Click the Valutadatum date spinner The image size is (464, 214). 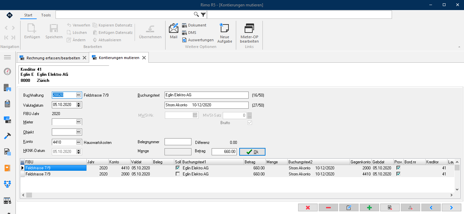79,105
